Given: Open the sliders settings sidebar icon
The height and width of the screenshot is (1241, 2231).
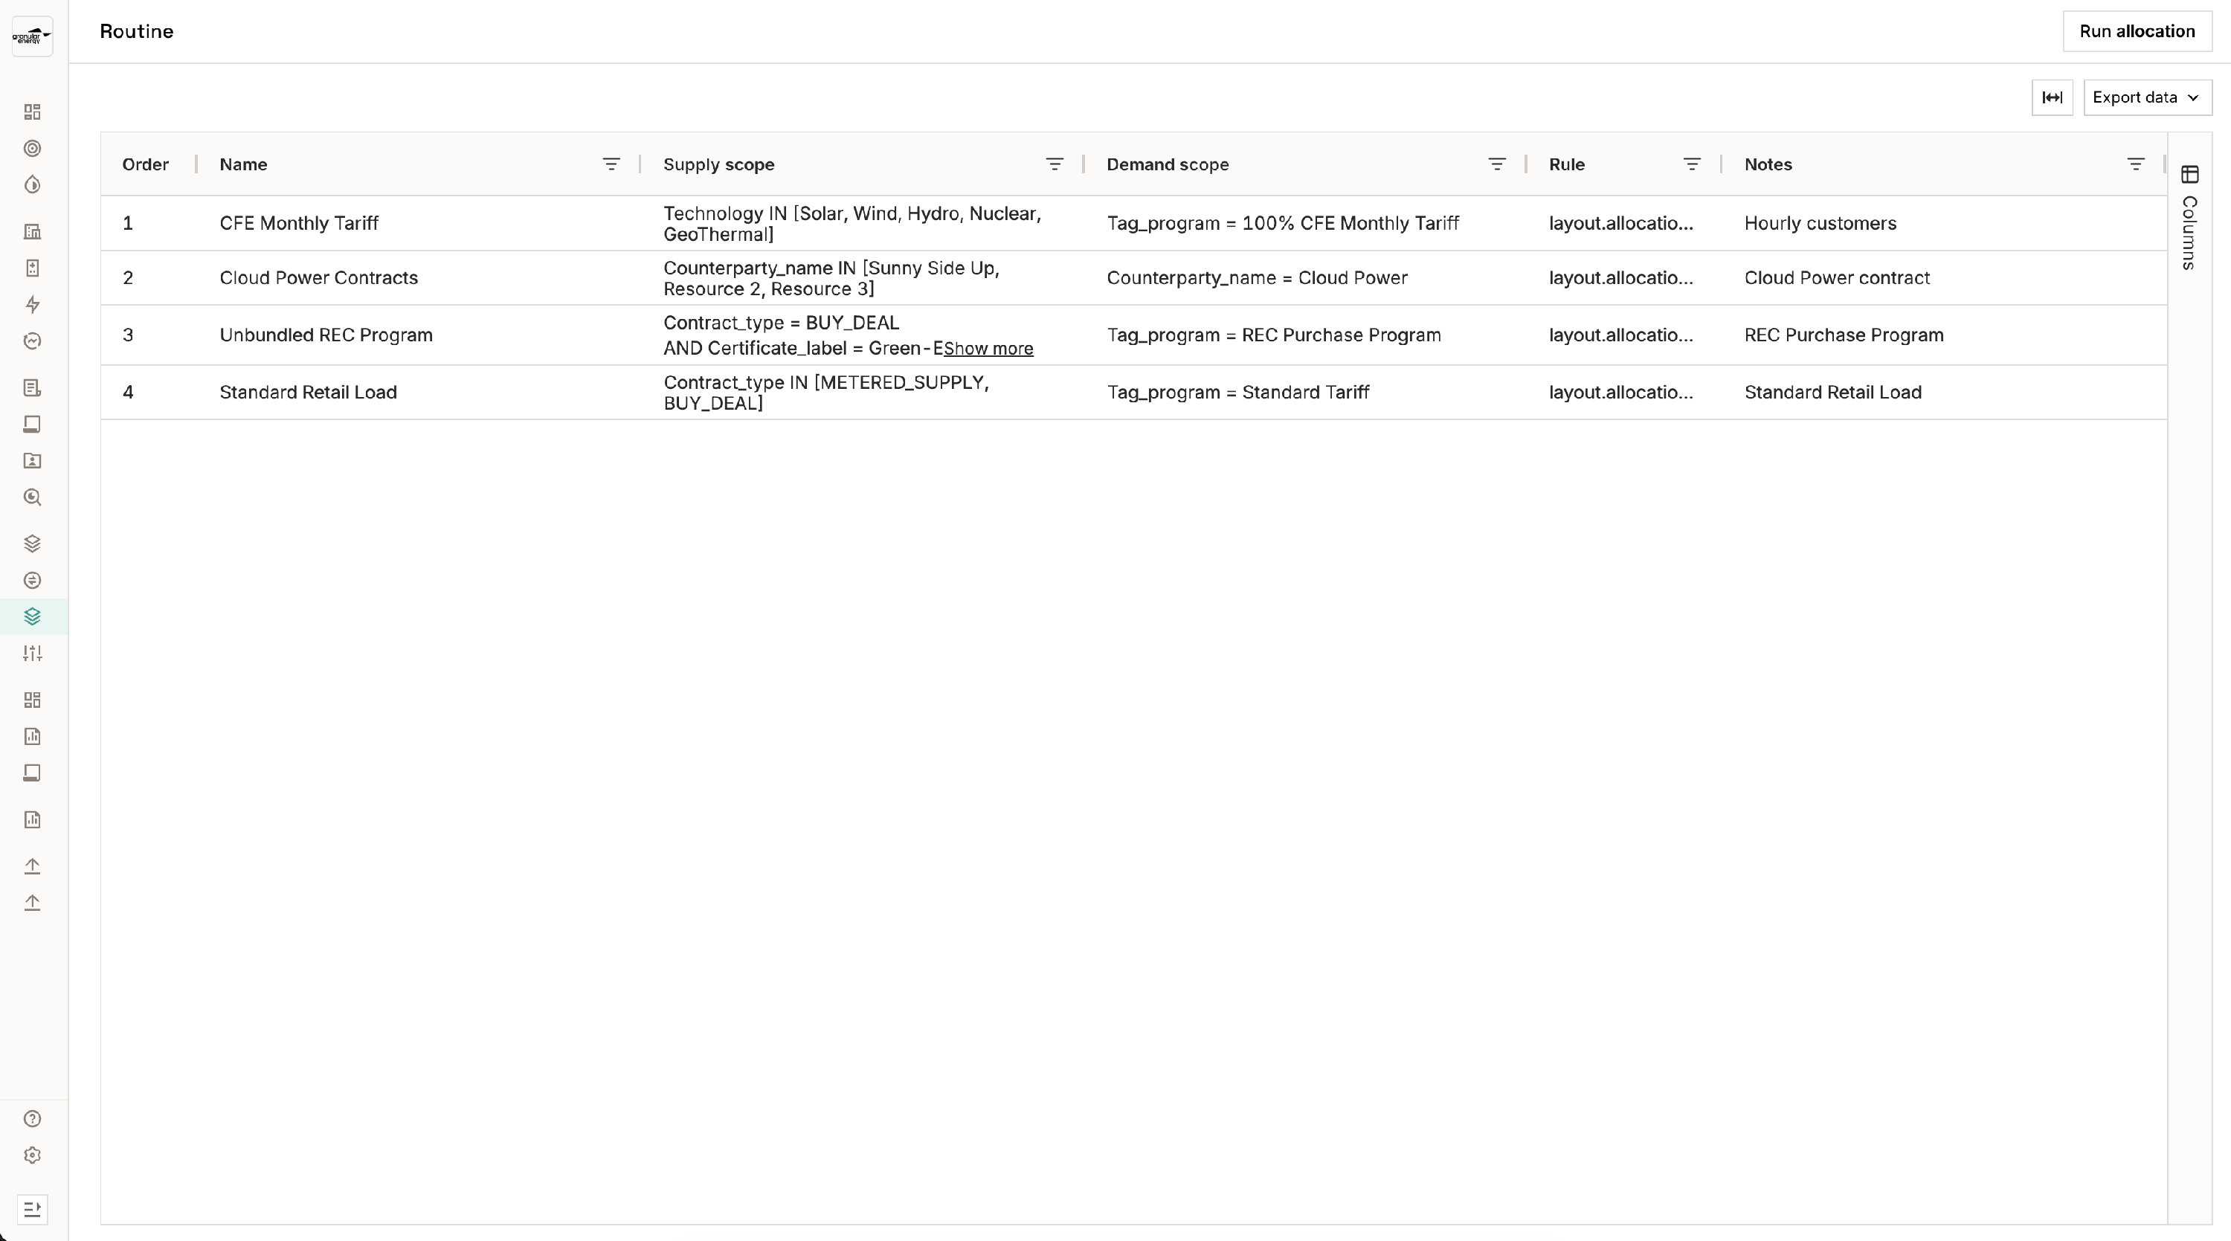Looking at the screenshot, I should [32, 654].
